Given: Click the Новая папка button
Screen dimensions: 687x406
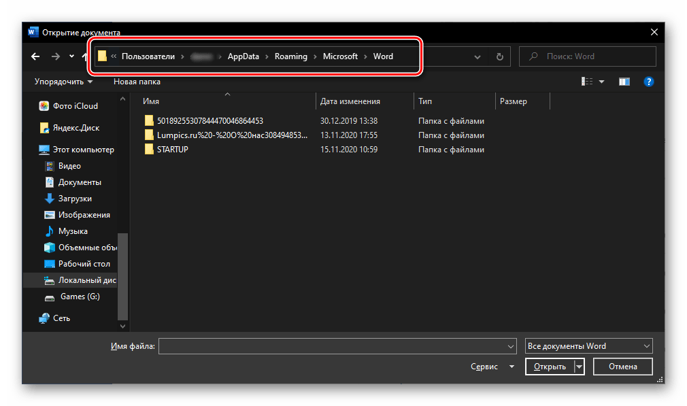Looking at the screenshot, I should 137,82.
